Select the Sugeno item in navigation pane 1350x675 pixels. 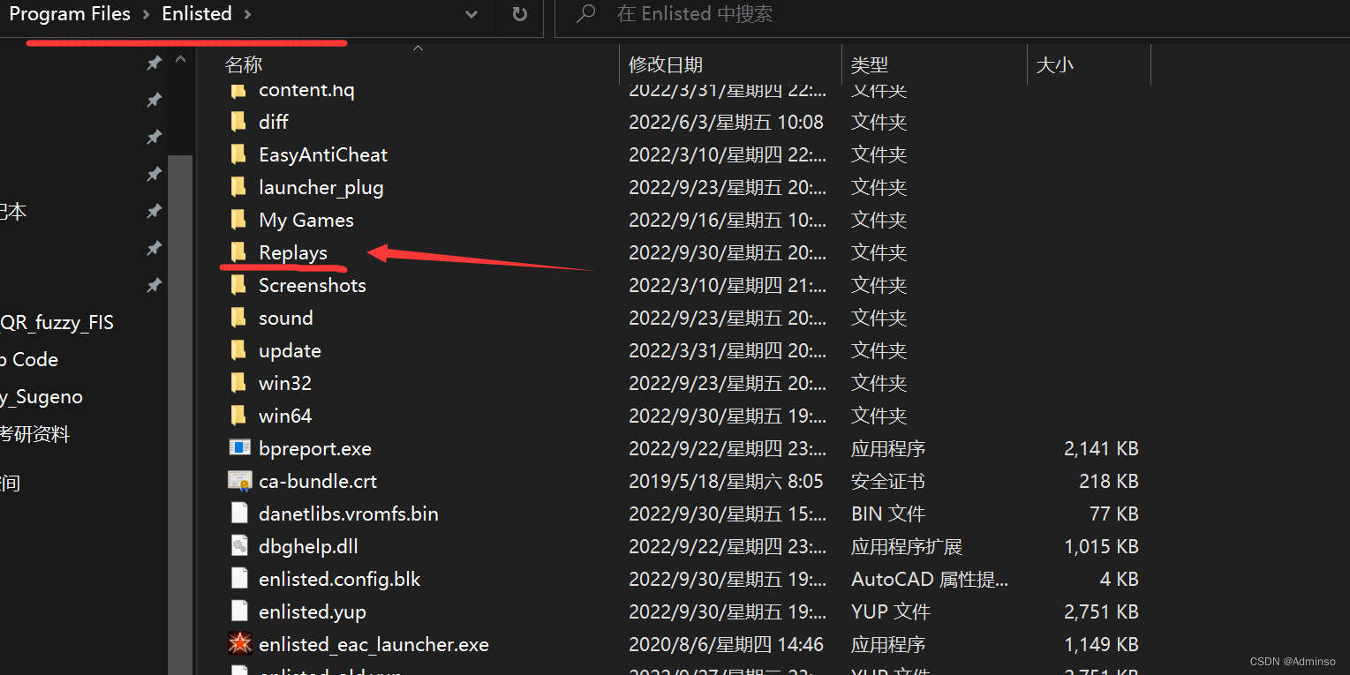(x=41, y=397)
